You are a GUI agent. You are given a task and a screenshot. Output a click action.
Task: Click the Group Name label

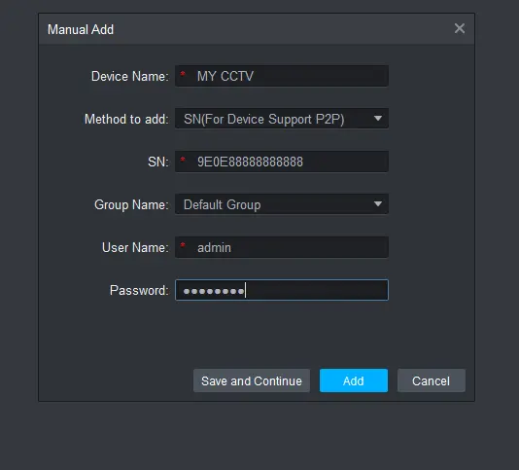tap(131, 205)
